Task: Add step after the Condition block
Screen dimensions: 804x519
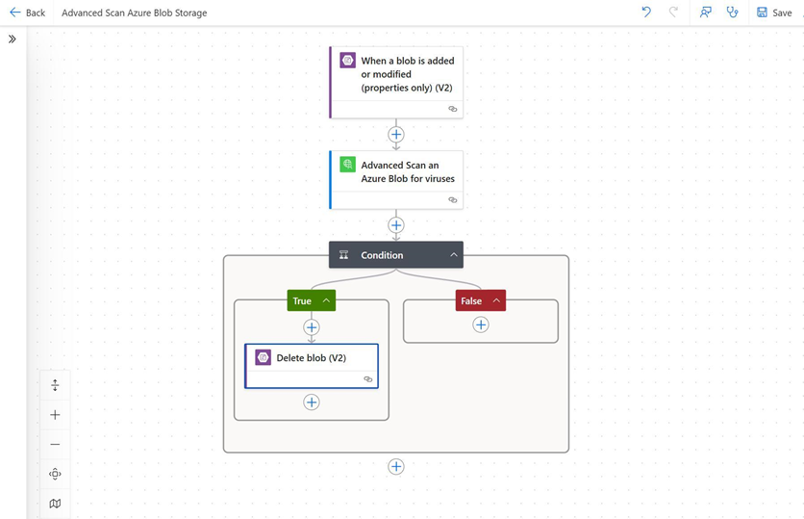Action: [x=396, y=467]
